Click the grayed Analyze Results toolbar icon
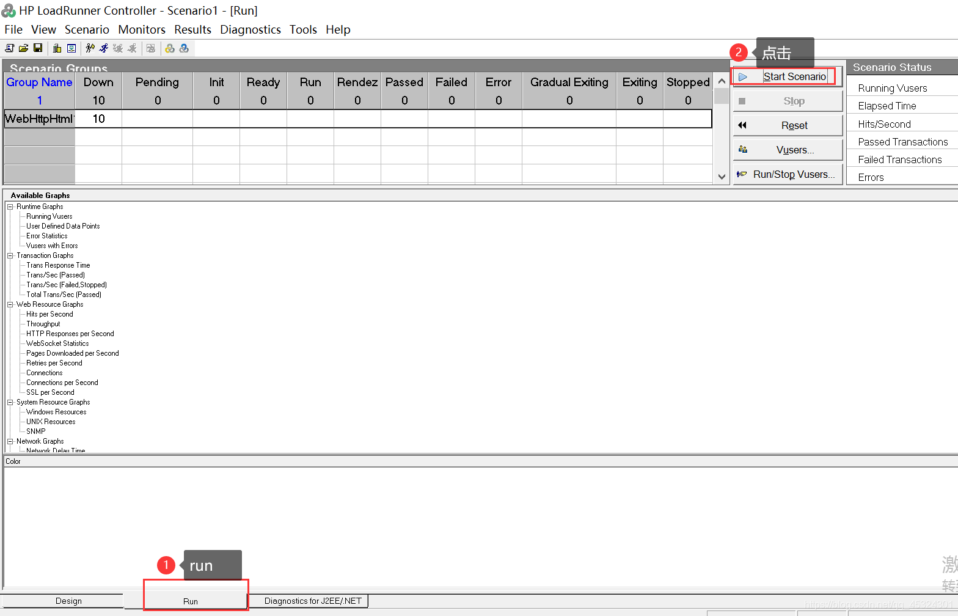Screen dimensions: 958x616 coord(151,48)
